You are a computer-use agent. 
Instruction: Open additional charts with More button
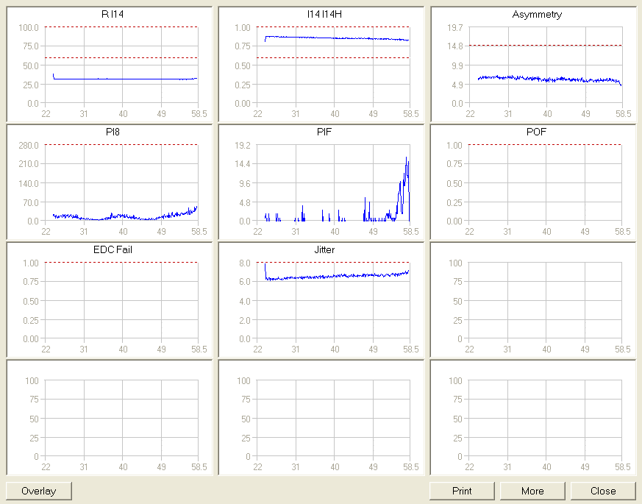tap(532, 491)
